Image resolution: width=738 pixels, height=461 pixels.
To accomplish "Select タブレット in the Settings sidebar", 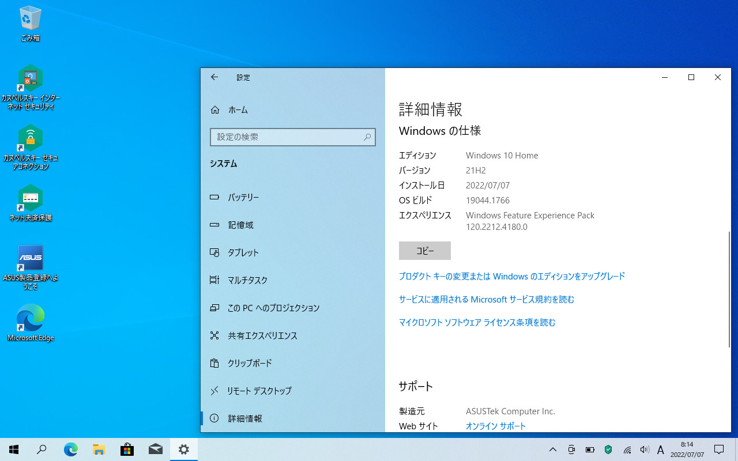I will (x=293, y=252).
